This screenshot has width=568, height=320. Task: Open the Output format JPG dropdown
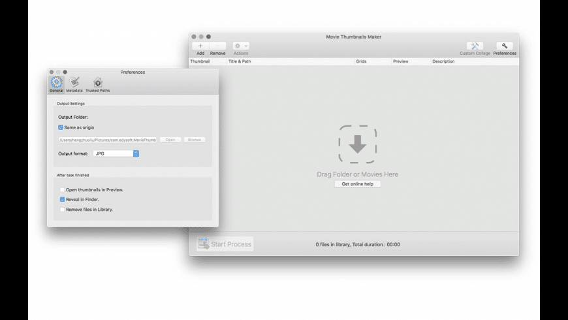point(116,153)
